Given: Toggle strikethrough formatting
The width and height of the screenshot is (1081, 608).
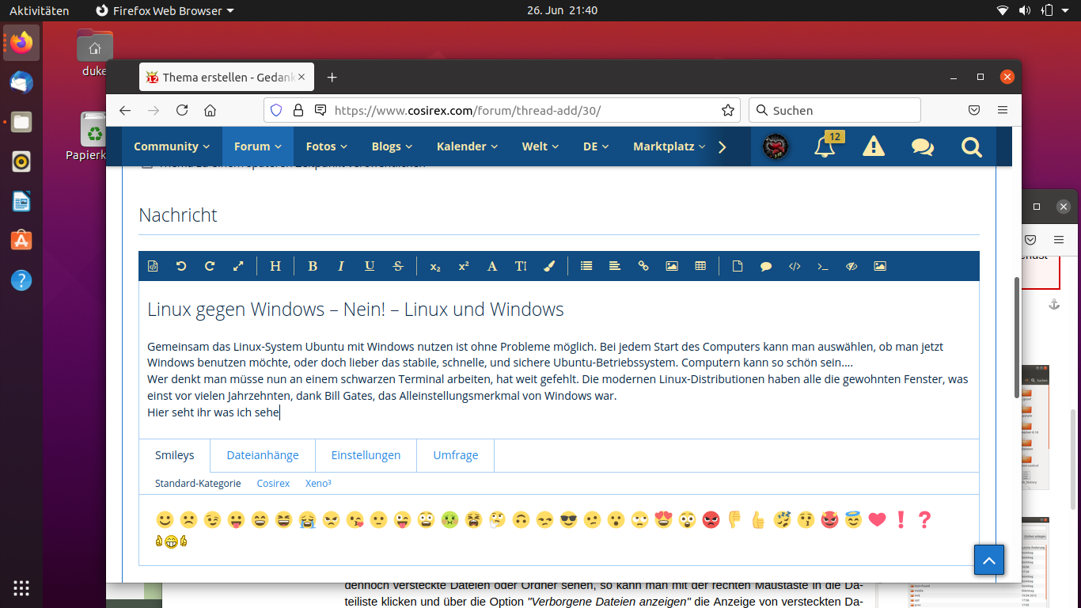Looking at the screenshot, I should 398,266.
